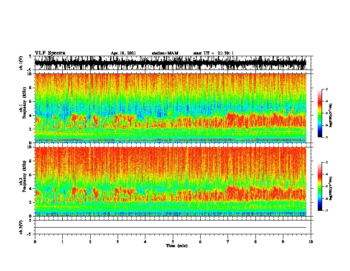Click time axis tick label '4'

click(145, 242)
